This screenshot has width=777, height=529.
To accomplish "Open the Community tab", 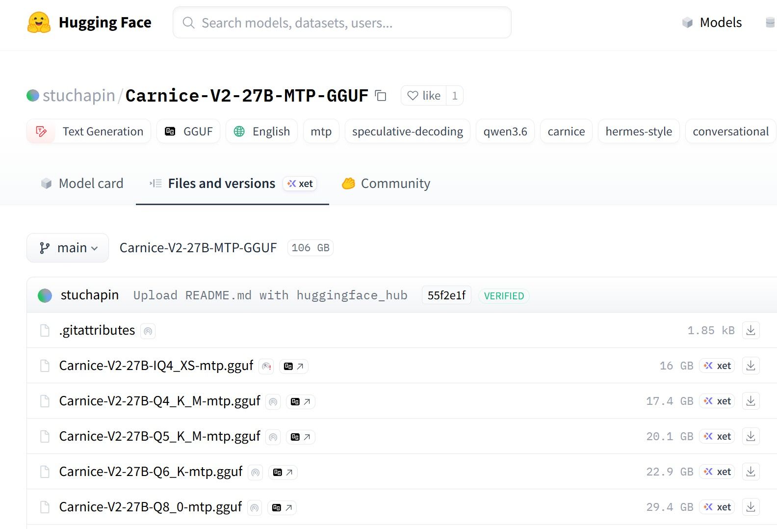I will click(x=386, y=184).
